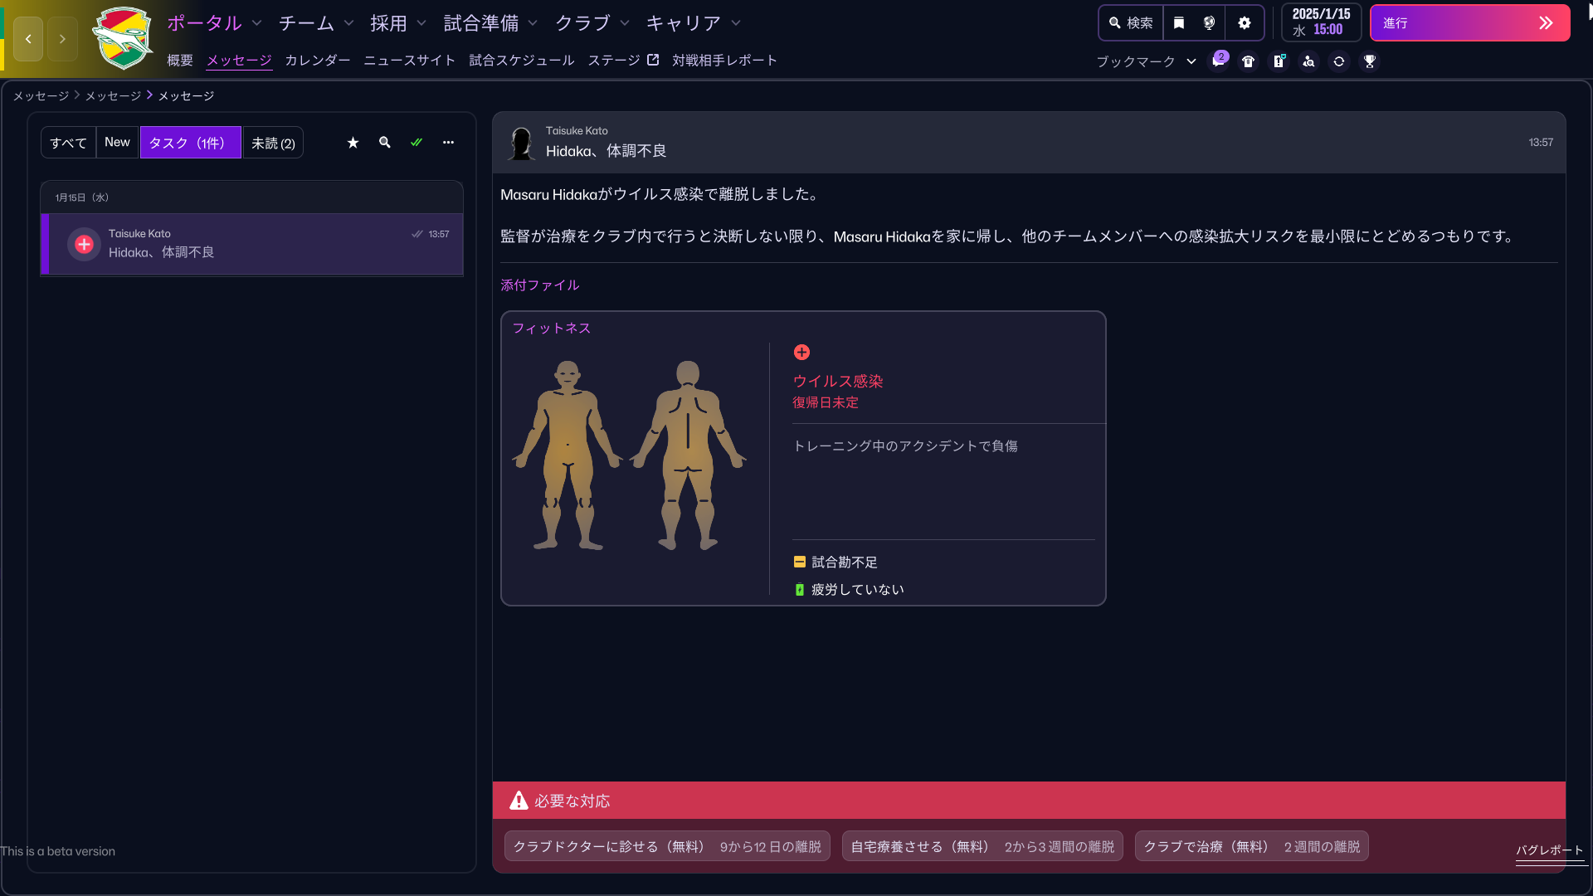Click red medical cross in Hidaka message row
This screenshot has height=896, width=1593.
[x=84, y=244]
